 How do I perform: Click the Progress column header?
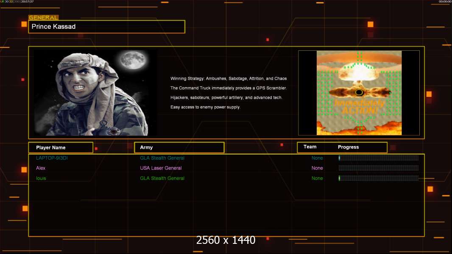point(348,147)
